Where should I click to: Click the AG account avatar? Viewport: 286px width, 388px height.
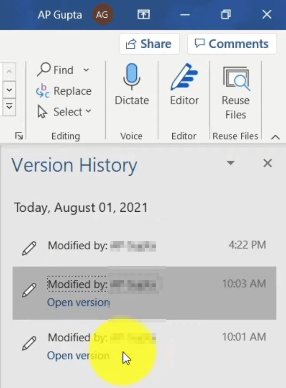coord(102,14)
